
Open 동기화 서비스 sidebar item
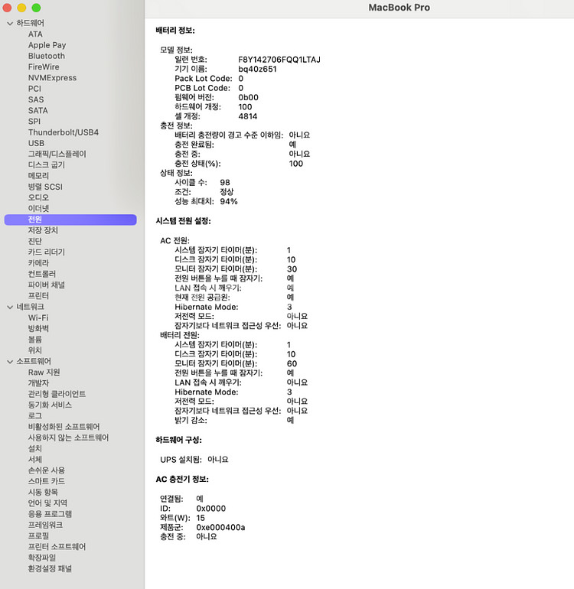(50, 405)
